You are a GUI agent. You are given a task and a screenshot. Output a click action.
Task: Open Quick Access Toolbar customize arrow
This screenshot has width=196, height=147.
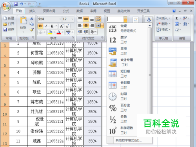click(x=40, y=4)
